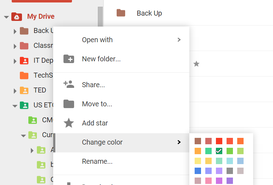Click the Add star icon in menu
Image resolution: width=273 pixels, height=185 pixels.
[68, 123]
